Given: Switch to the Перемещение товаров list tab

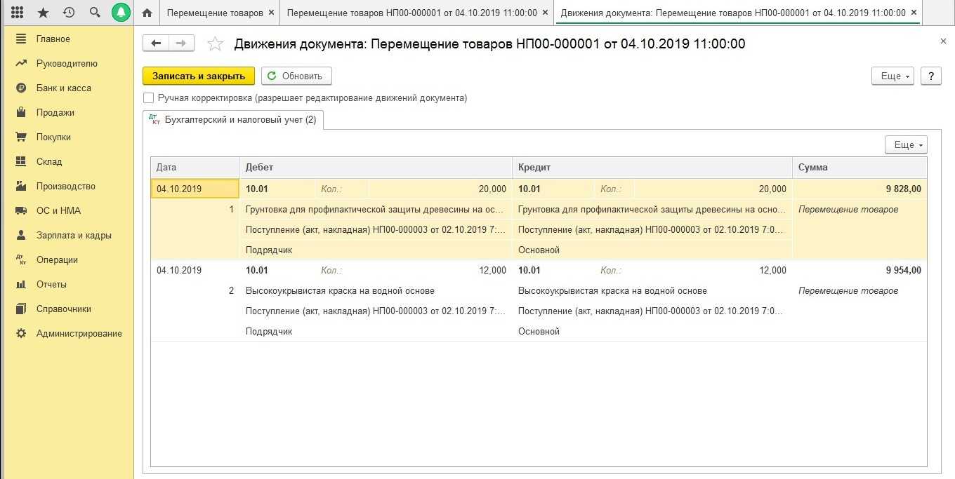Looking at the screenshot, I should (215, 13).
